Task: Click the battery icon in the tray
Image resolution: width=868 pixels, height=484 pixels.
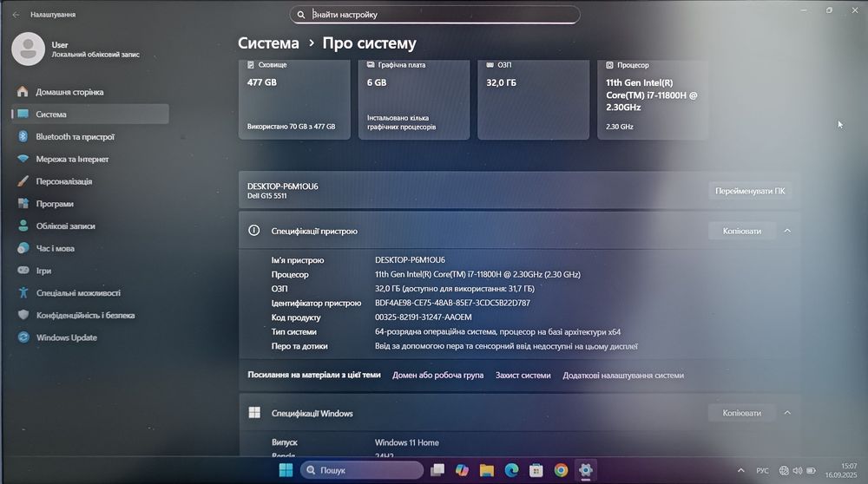Action: tap(811, 471)
